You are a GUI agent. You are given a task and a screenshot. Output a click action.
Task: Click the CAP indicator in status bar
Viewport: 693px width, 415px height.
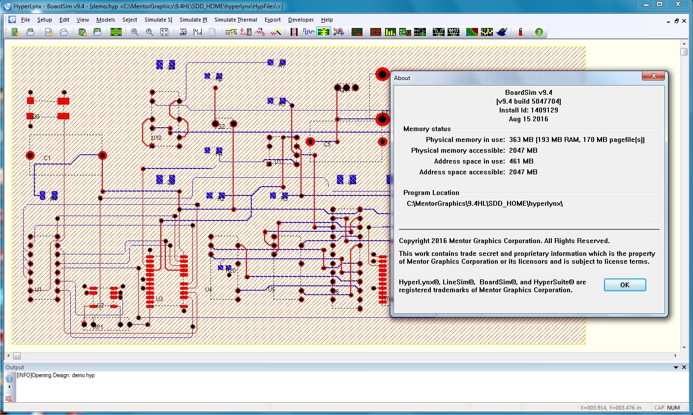[x=659, y=408]
